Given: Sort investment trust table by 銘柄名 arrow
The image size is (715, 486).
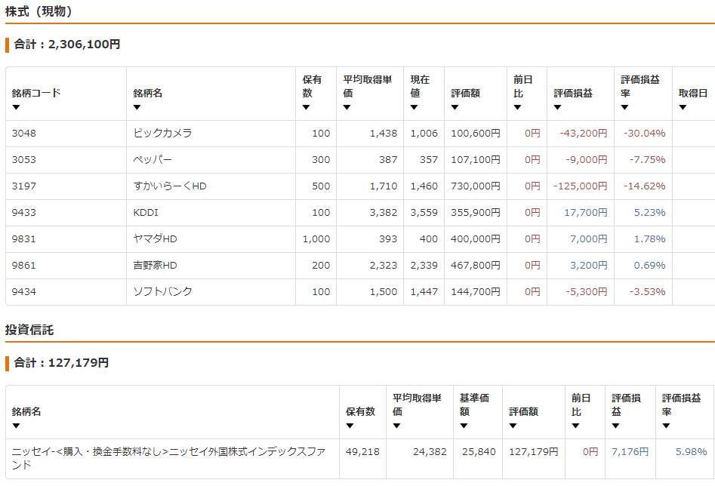Looking at the screenshot, I should pos(16,426).
